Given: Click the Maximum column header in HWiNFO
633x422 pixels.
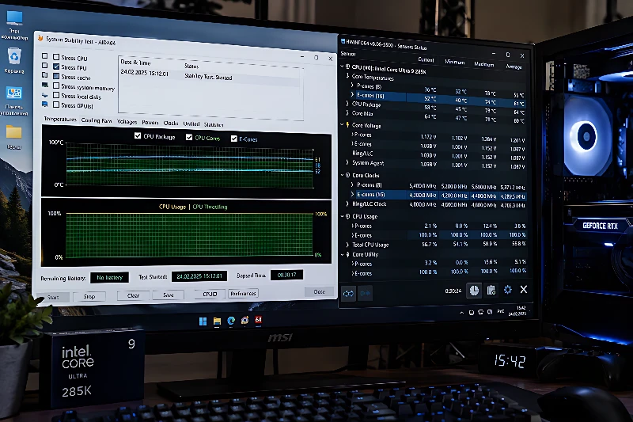Looking at the screenshot, I should tap(483, 64).
